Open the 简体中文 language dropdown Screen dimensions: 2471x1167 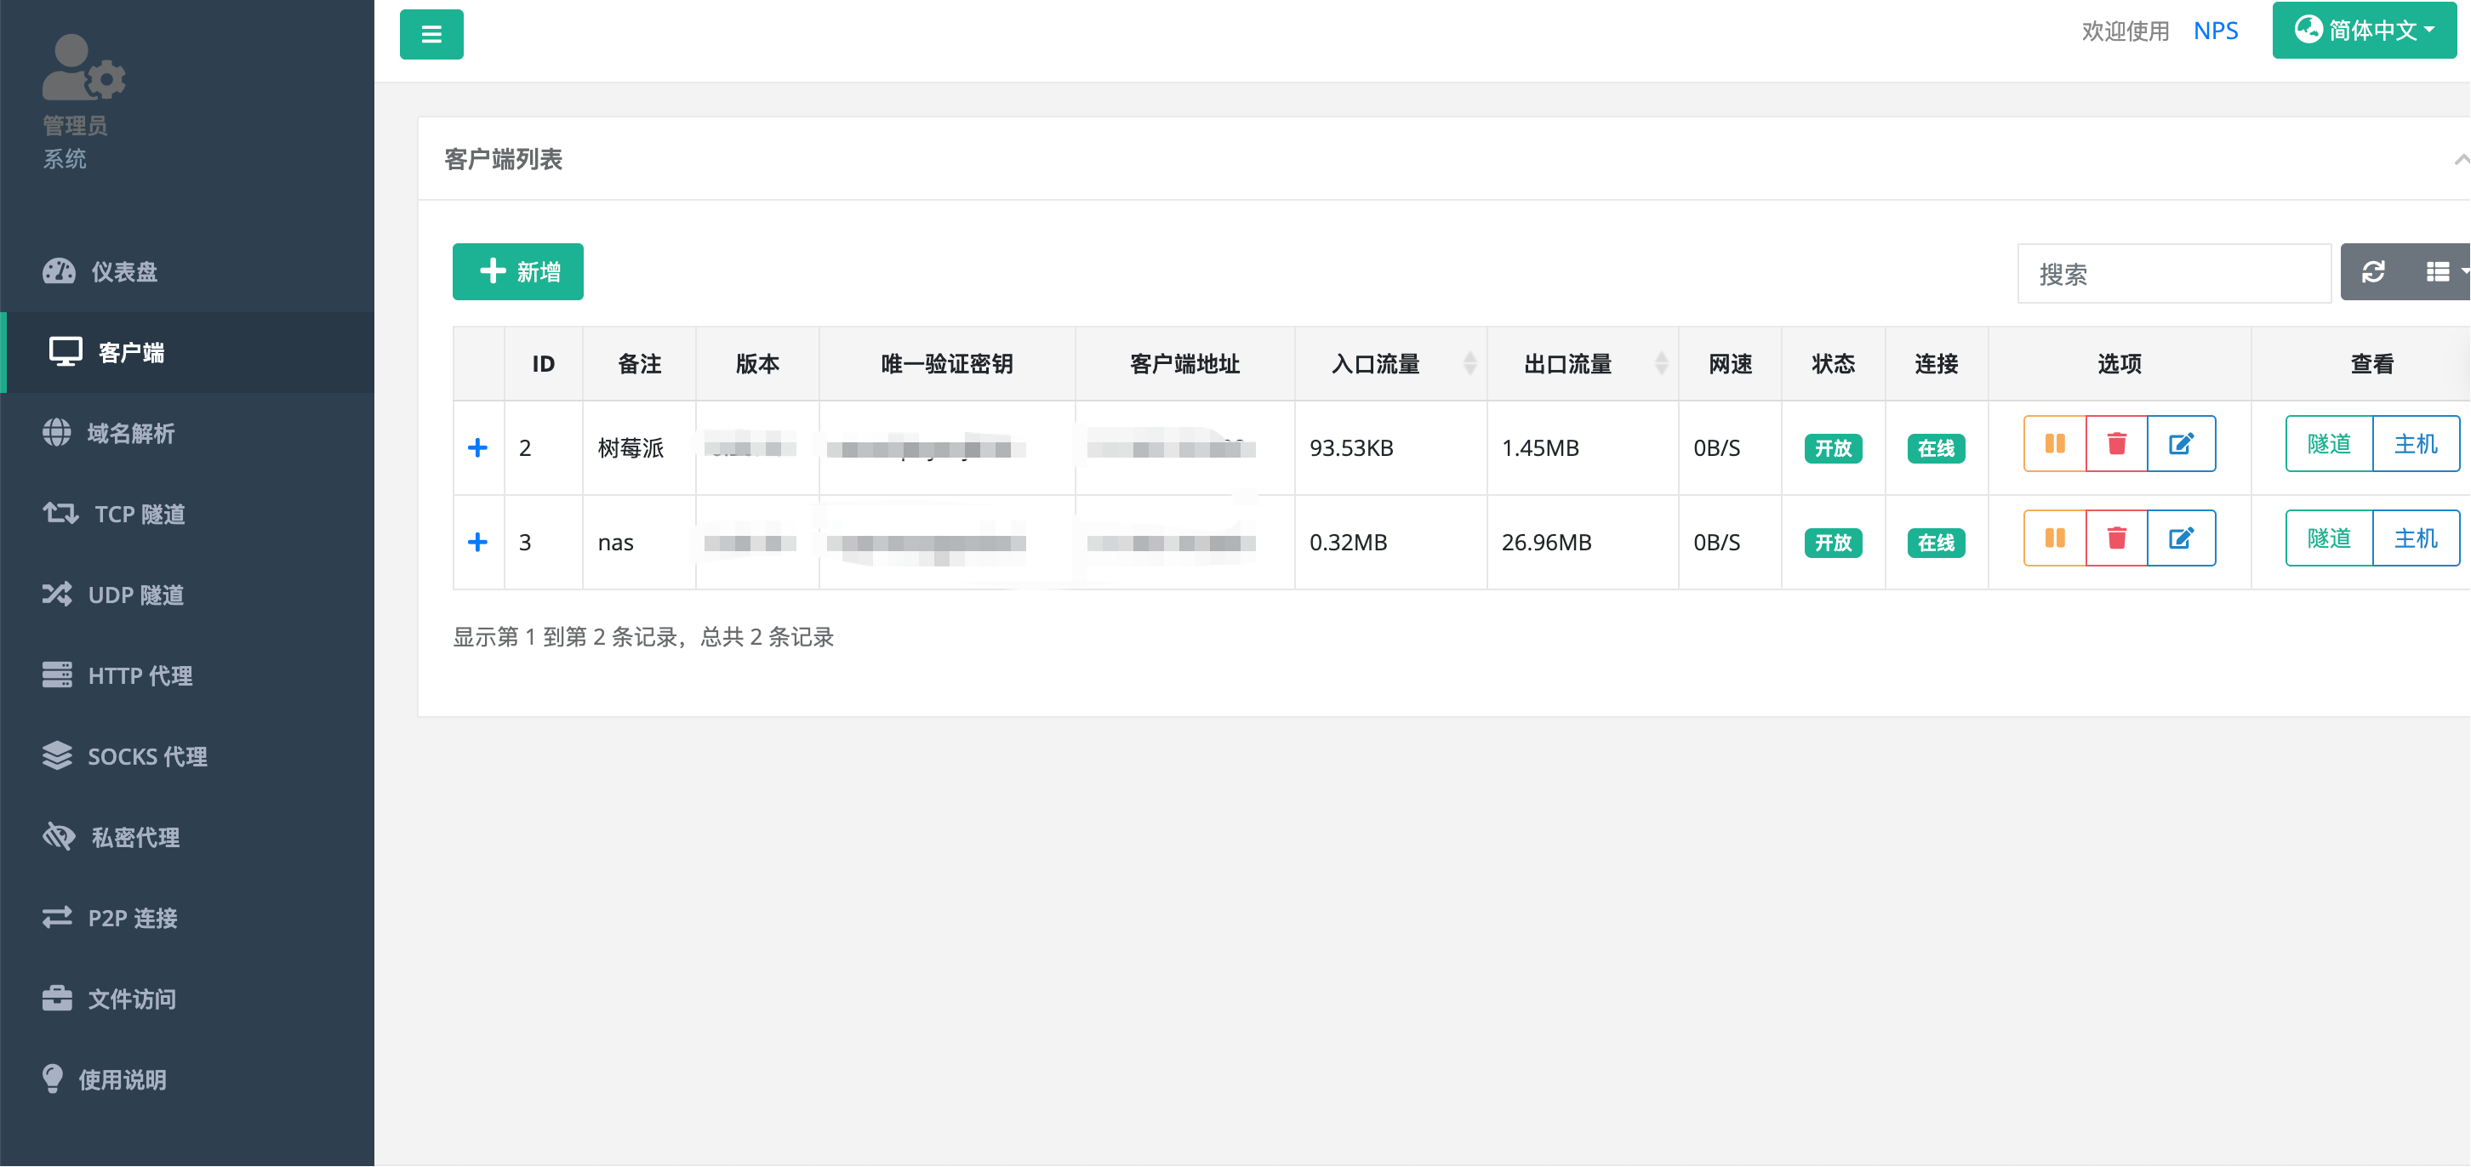point(2364,31)
